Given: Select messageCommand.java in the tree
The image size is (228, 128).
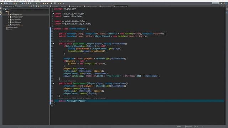Looking at the screenshot, I should click(17, 16).
